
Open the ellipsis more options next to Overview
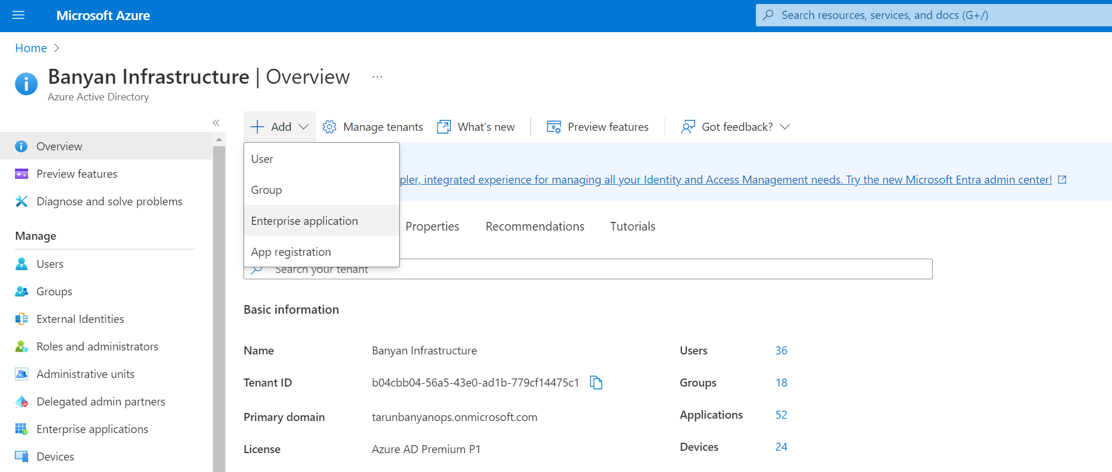[x=377, y=77]
